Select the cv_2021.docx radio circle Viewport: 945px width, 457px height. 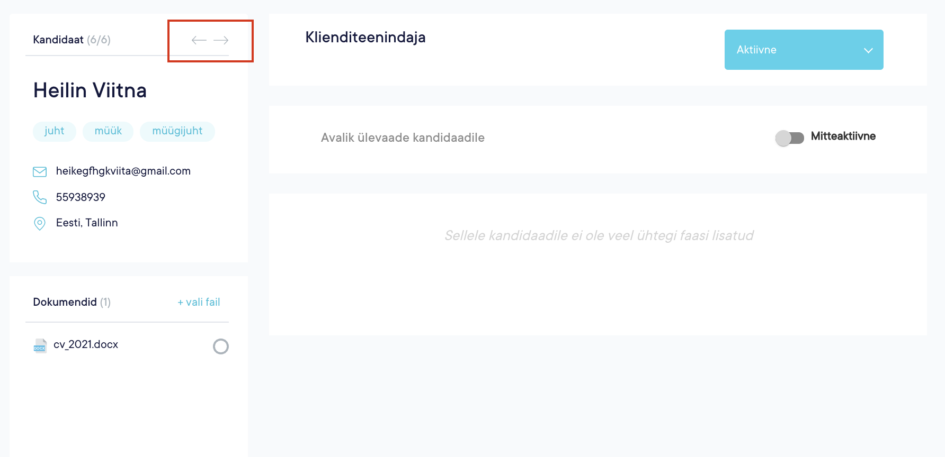(x=220, y=346)
